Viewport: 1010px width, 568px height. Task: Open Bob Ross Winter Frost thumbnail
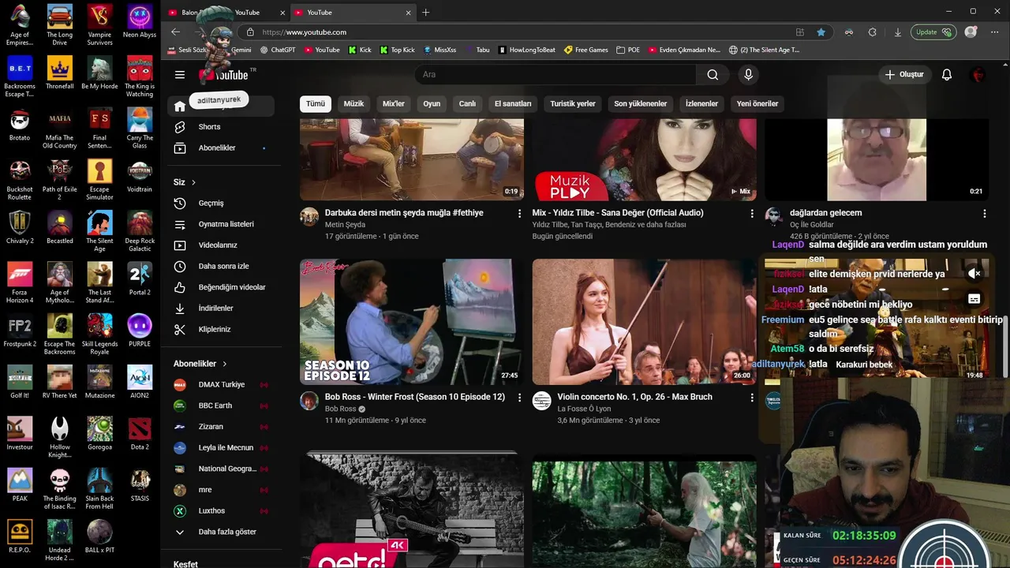pos(411,322)
